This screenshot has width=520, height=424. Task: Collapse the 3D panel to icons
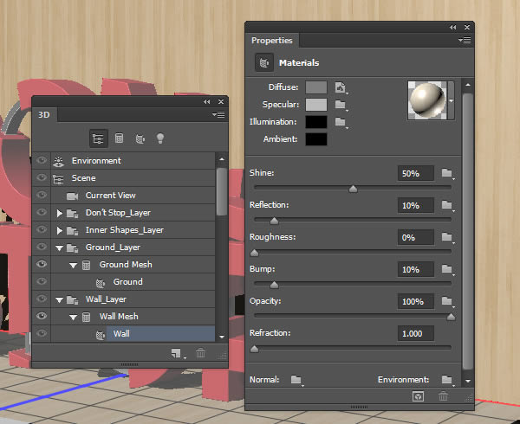tap(207, 101)
